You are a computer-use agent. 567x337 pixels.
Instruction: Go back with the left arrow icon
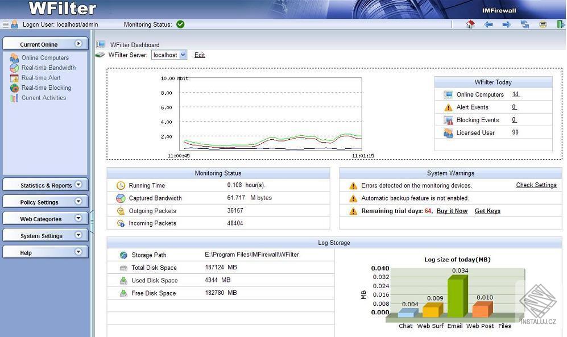[x=489, y=24]
